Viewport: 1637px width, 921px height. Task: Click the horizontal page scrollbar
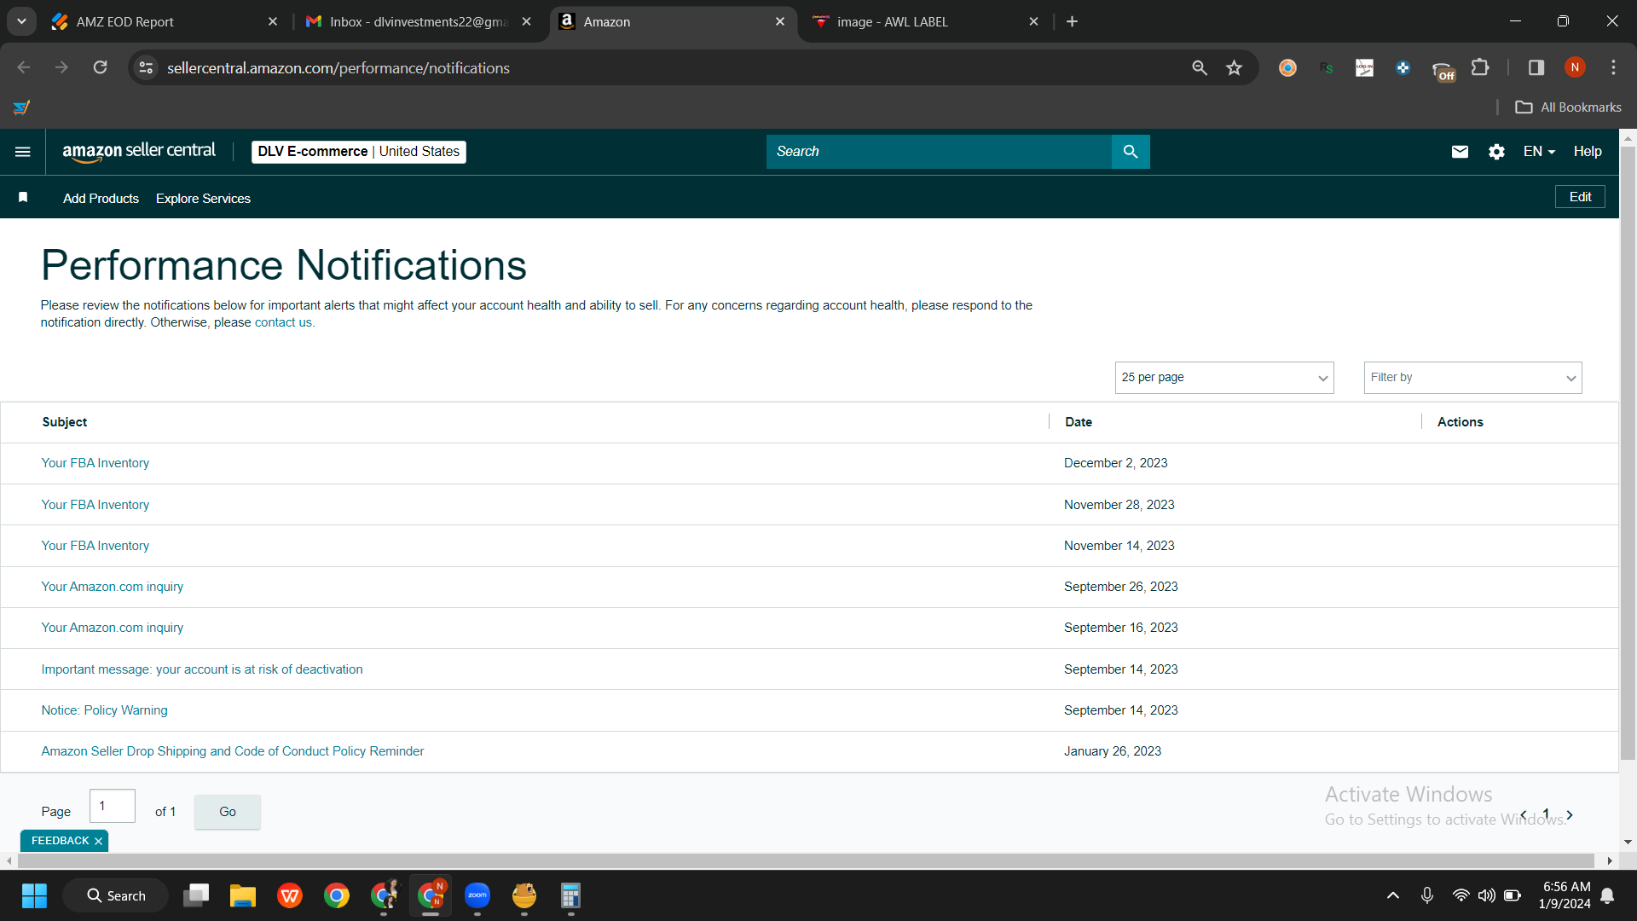pos(806,861)
